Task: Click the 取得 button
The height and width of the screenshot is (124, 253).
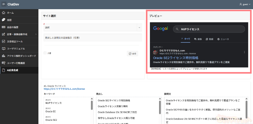Action: [x=132, y=53]
